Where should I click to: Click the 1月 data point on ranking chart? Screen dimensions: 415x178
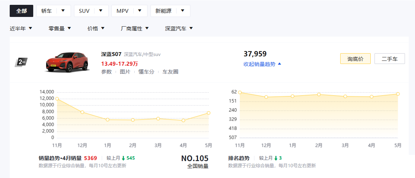pyautogui.click(x=292, y=96)
